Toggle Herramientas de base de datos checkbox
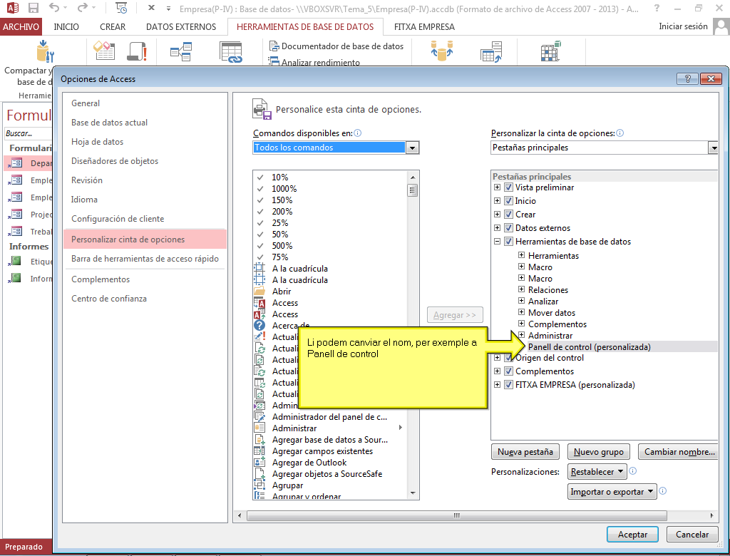 tap(509, 242)
